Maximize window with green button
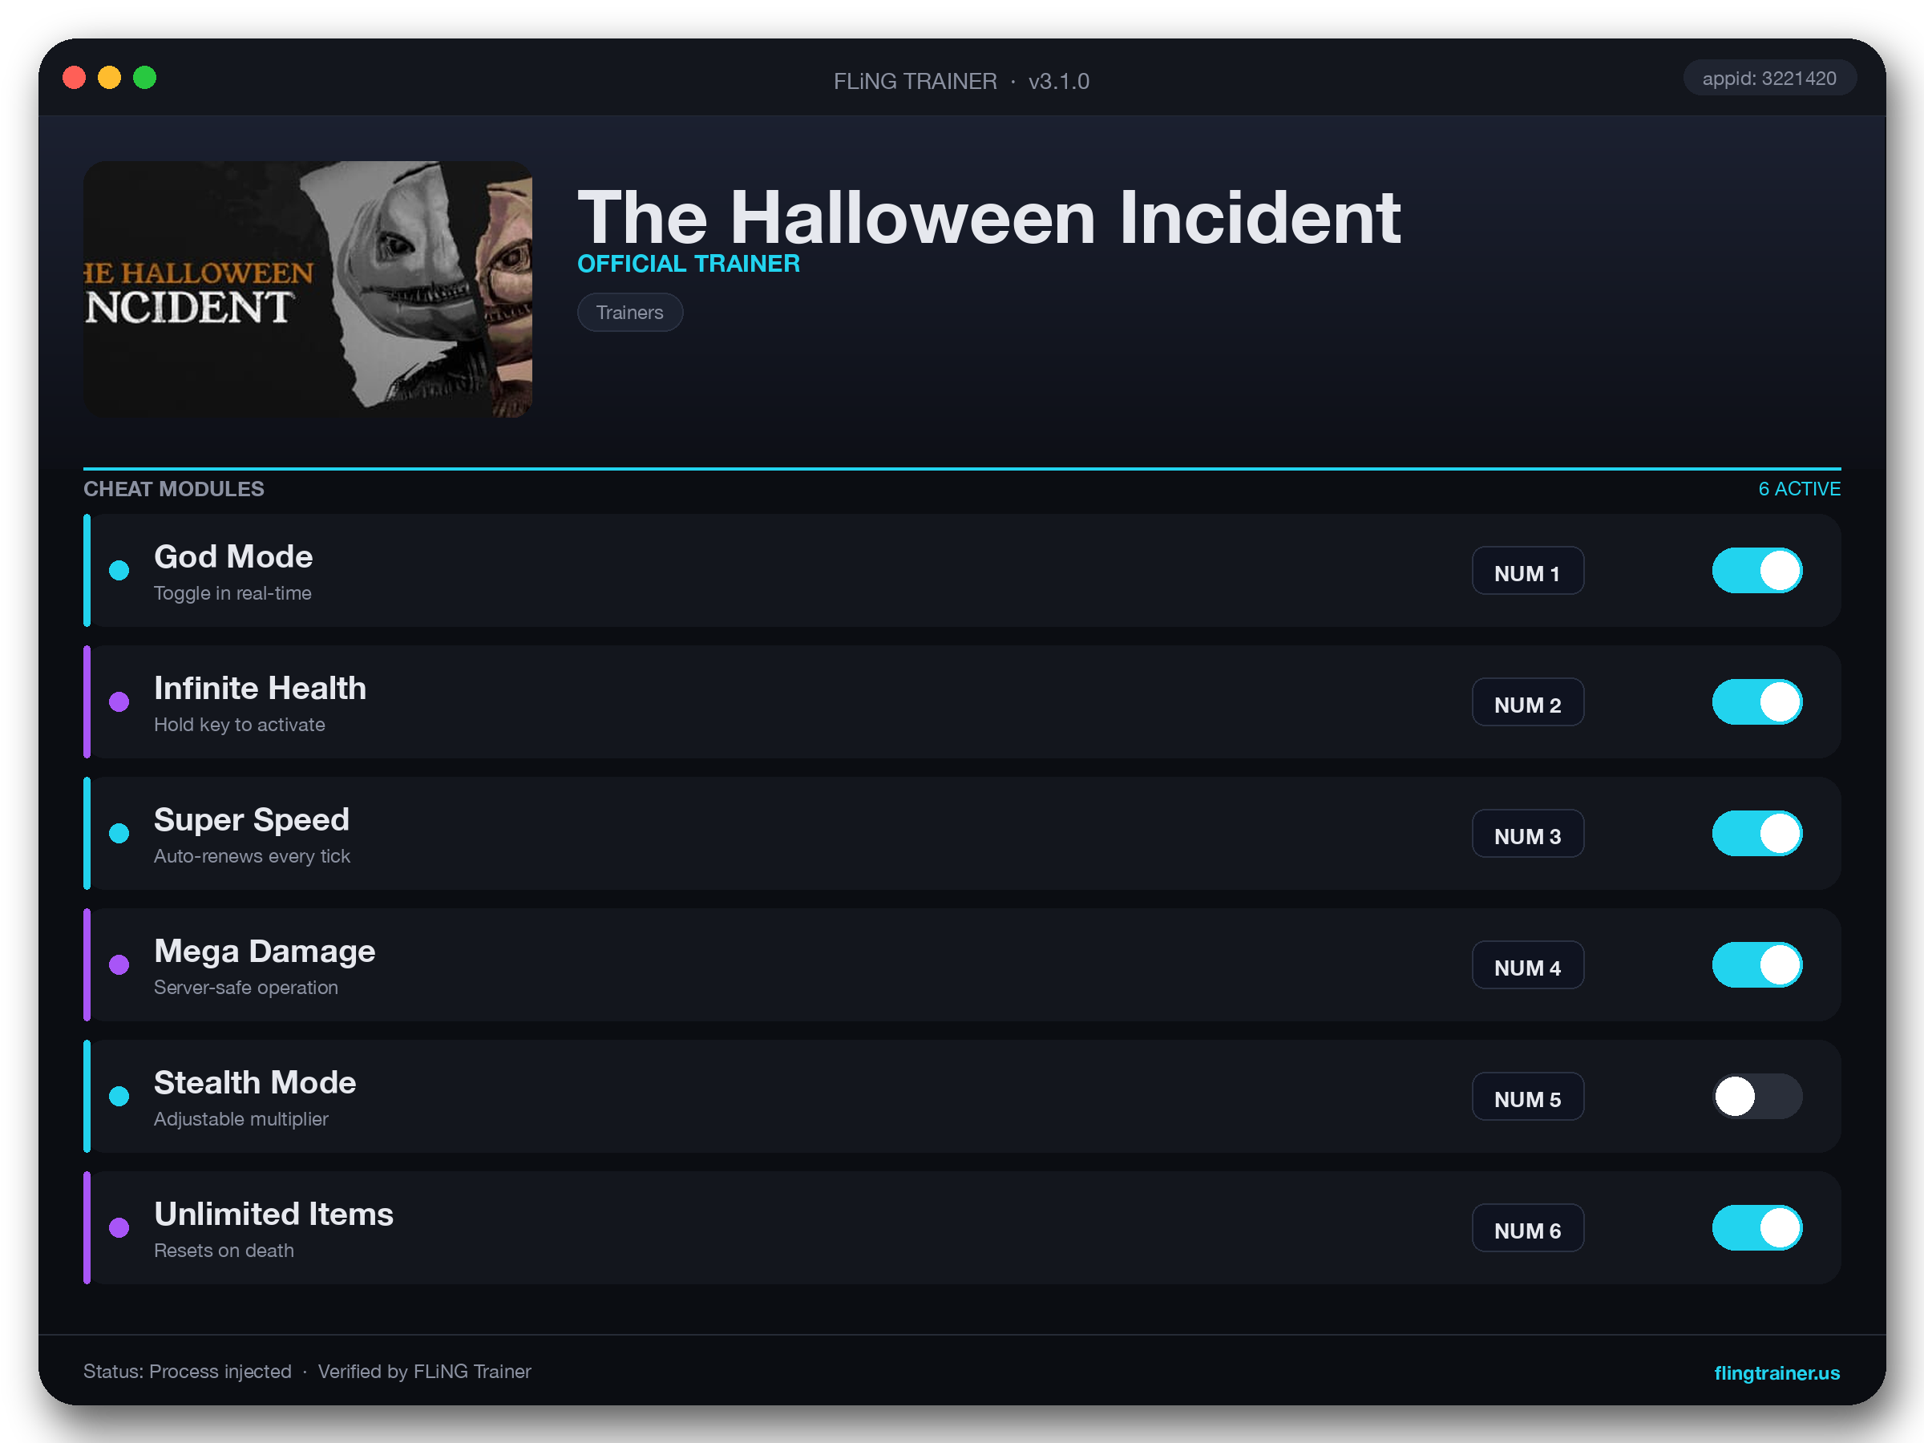1924x1443 pixels. pyautogui.click(x=144, y=78)
